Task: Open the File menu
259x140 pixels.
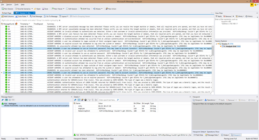Action: click(3, 5)
